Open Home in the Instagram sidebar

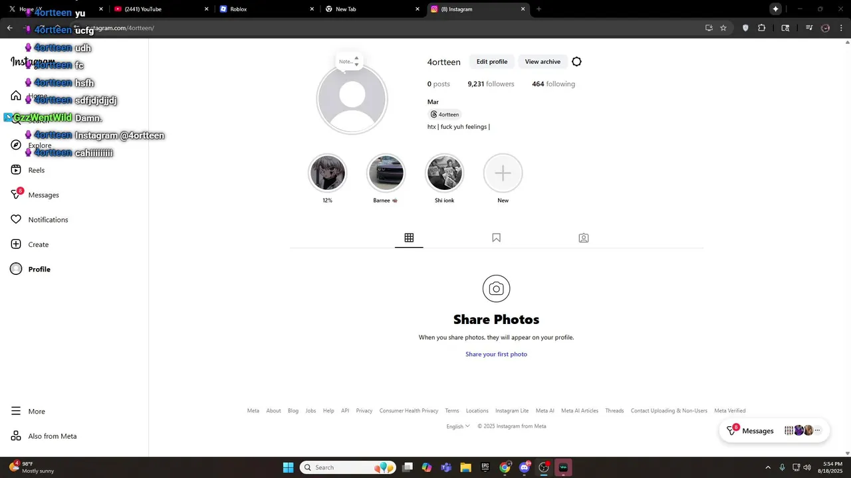click(x=30, y=96)
